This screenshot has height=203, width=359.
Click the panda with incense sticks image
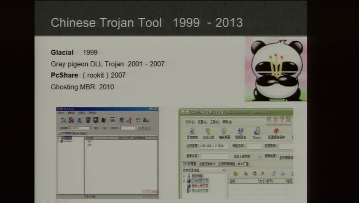[276, 69]
